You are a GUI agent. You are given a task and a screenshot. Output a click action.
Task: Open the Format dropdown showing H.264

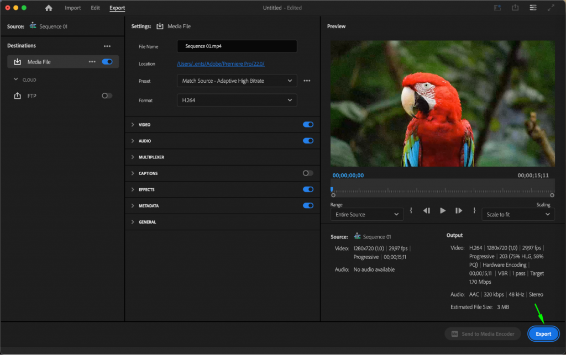237,100
